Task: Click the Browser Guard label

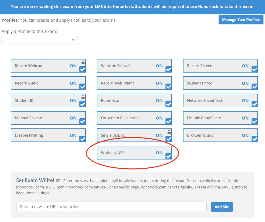Action: [200, 135]
